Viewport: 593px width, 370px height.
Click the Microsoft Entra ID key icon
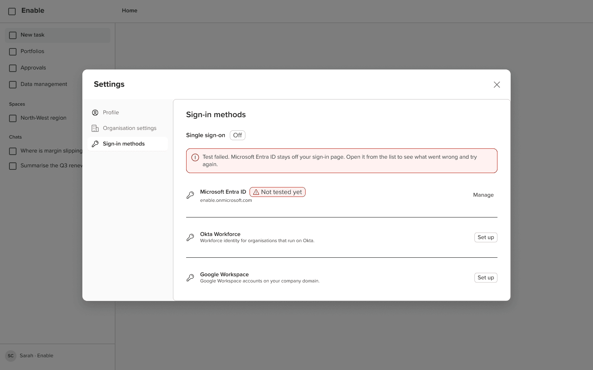(x=190, y=195)
